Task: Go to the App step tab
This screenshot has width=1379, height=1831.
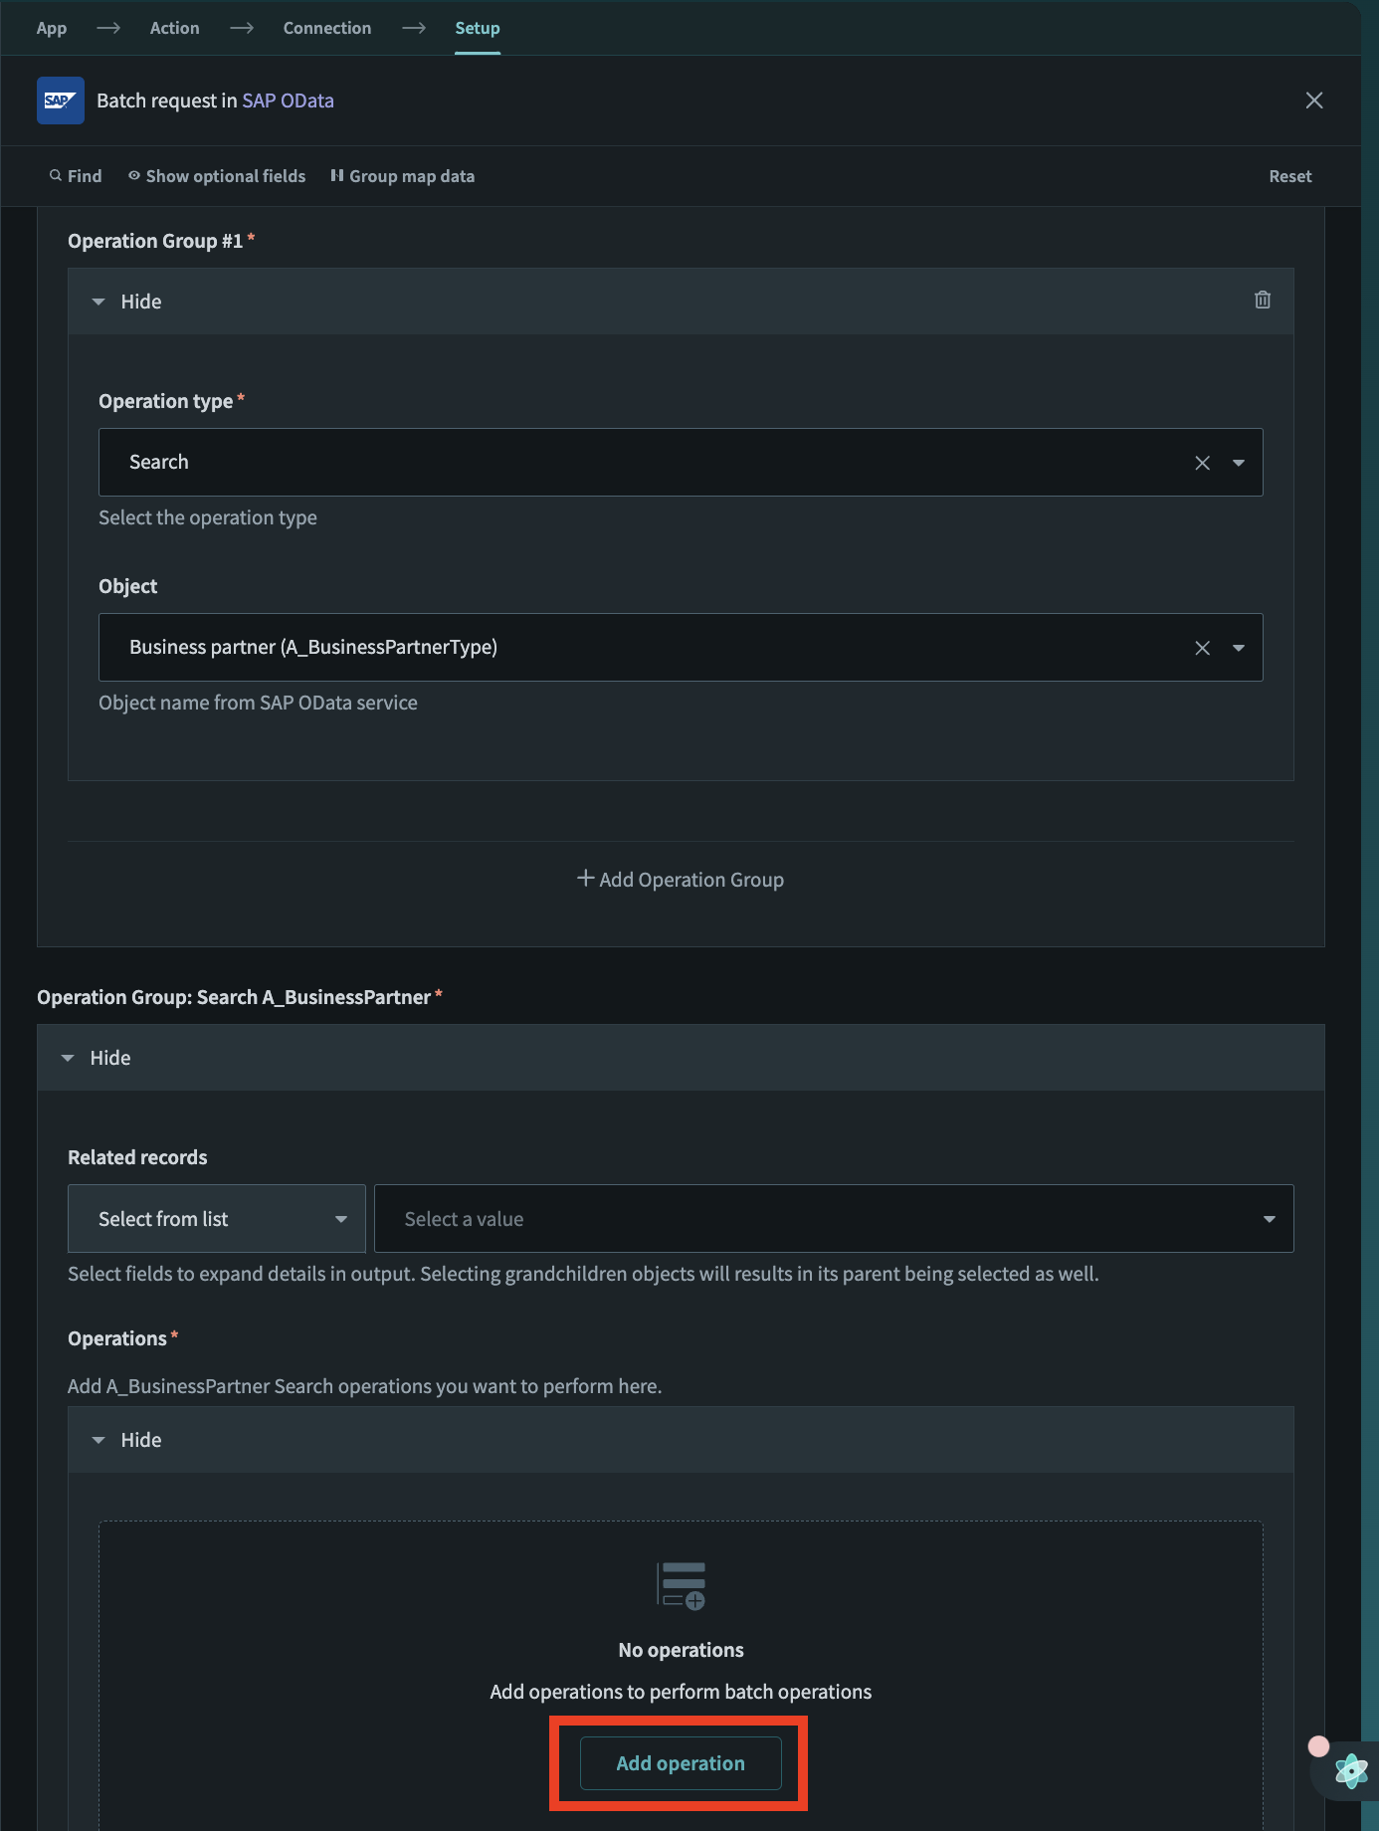Action: (x=52, y=28)
